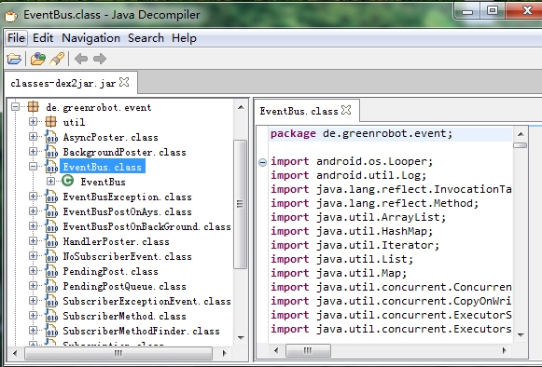The height and width of the screenshot is (367, 542).
Task: Open a file with the folder icon
Action: (14, 59)
